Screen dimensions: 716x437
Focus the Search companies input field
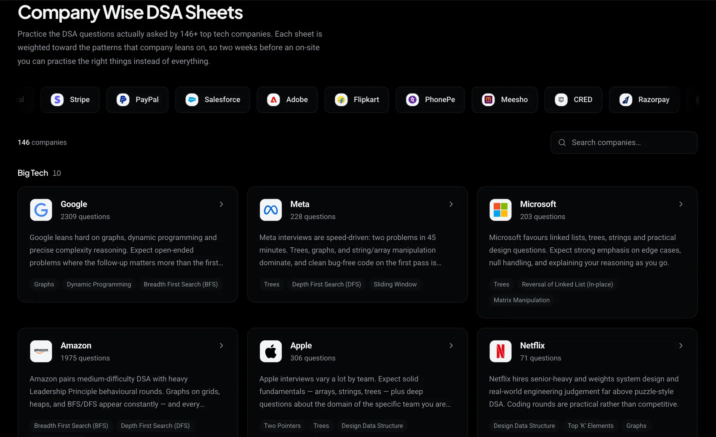coord(624,143)
